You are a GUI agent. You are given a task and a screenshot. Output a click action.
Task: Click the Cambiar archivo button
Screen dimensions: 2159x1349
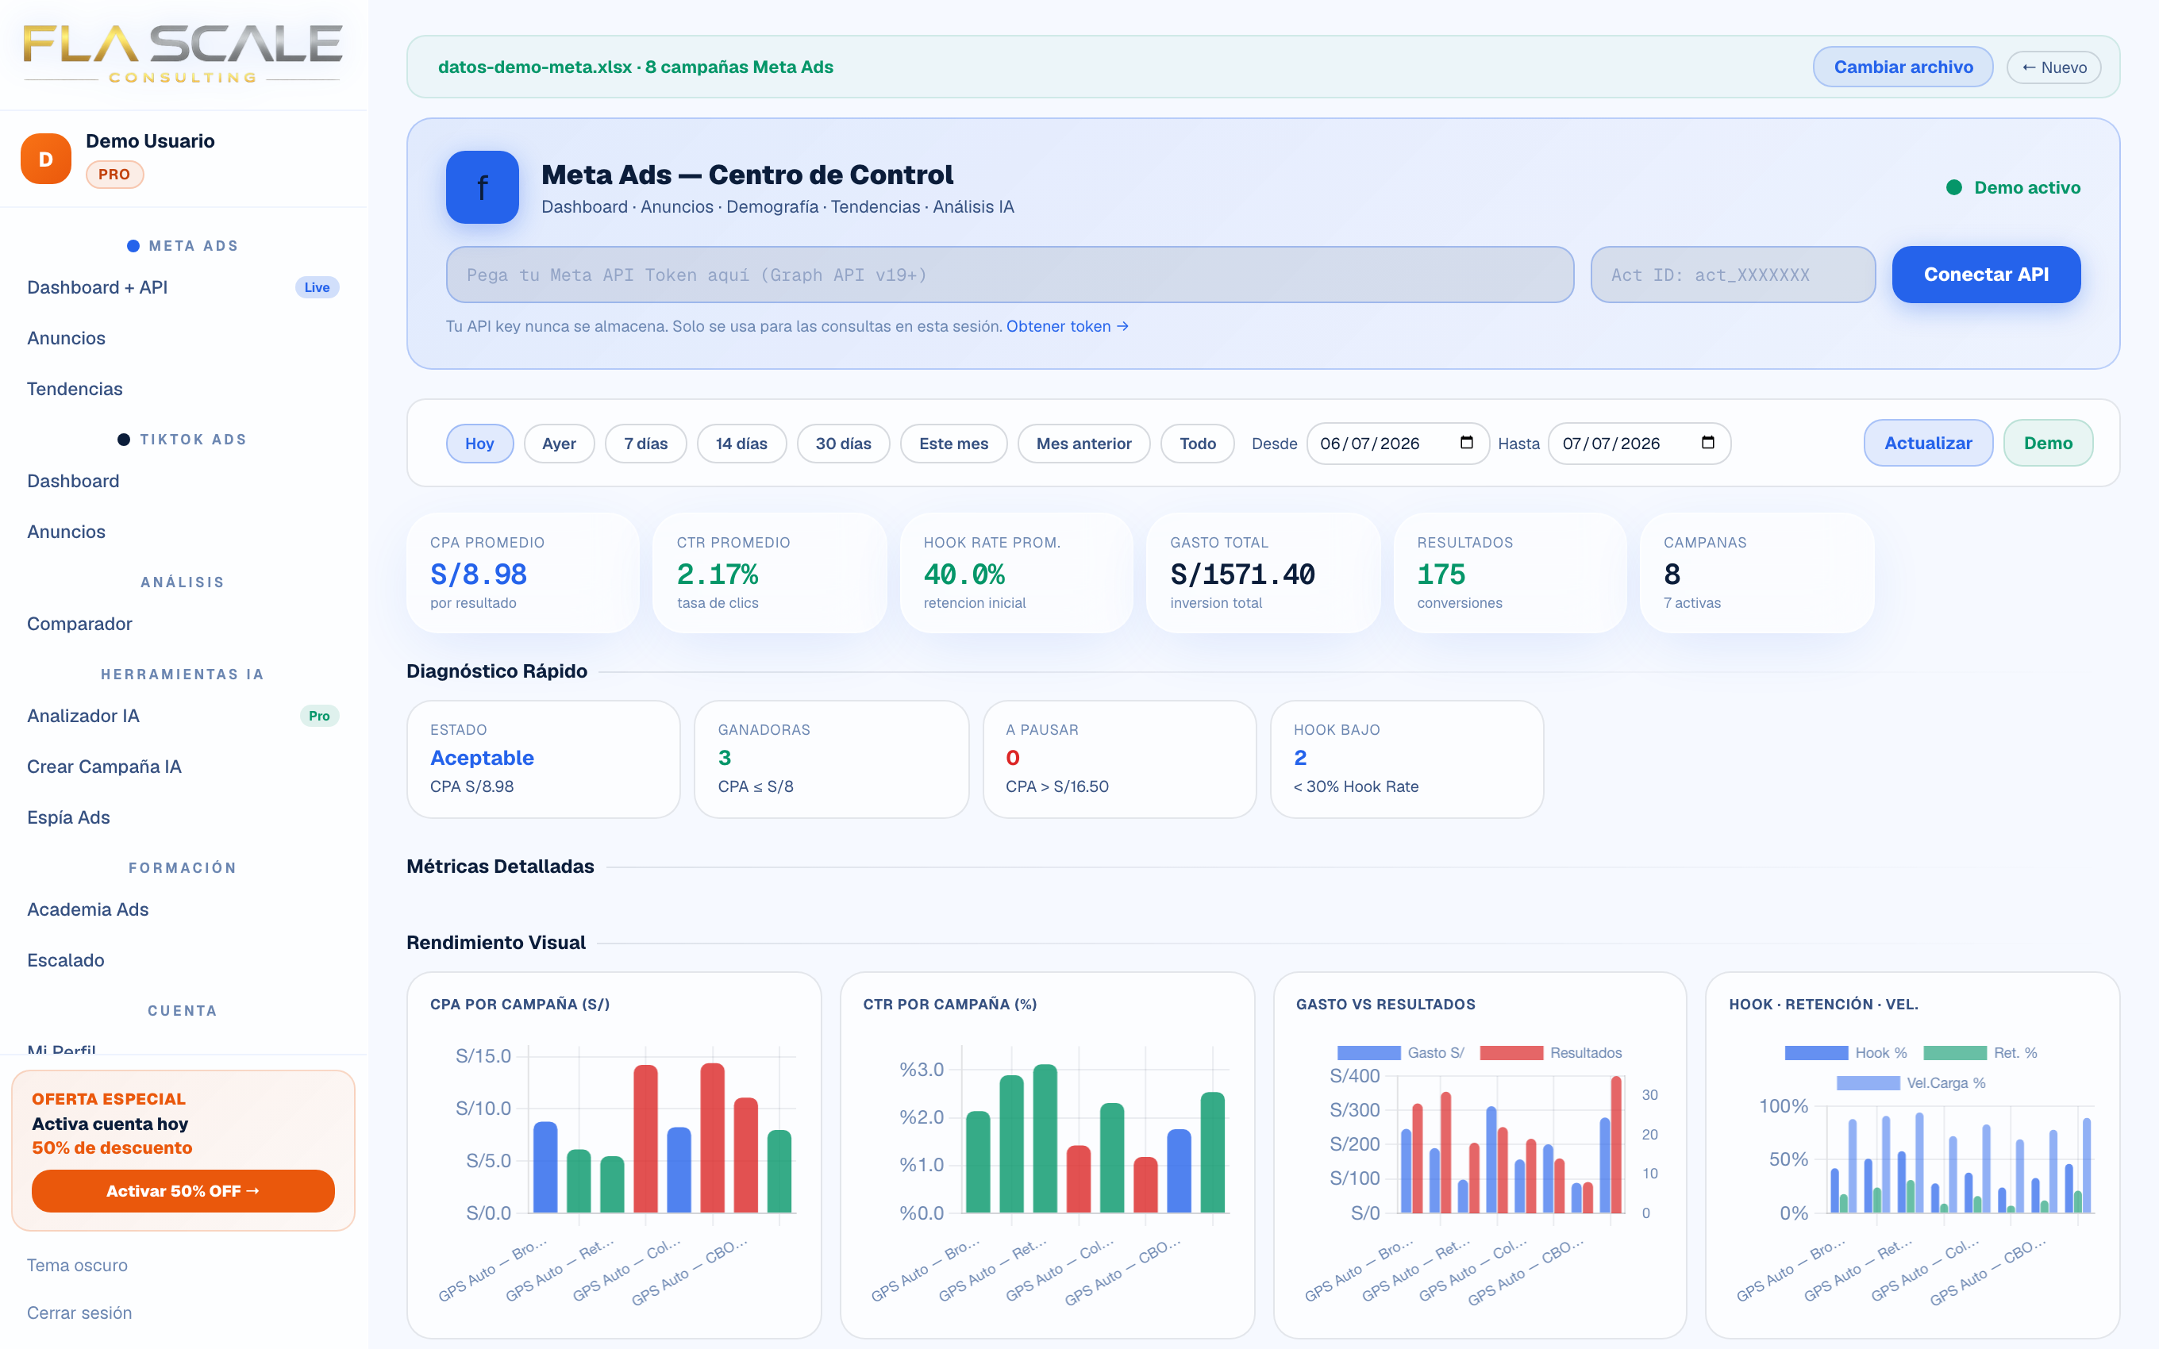[1903, 67]
